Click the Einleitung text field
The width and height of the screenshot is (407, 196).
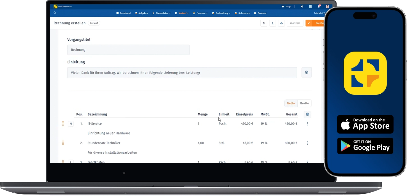182,73
